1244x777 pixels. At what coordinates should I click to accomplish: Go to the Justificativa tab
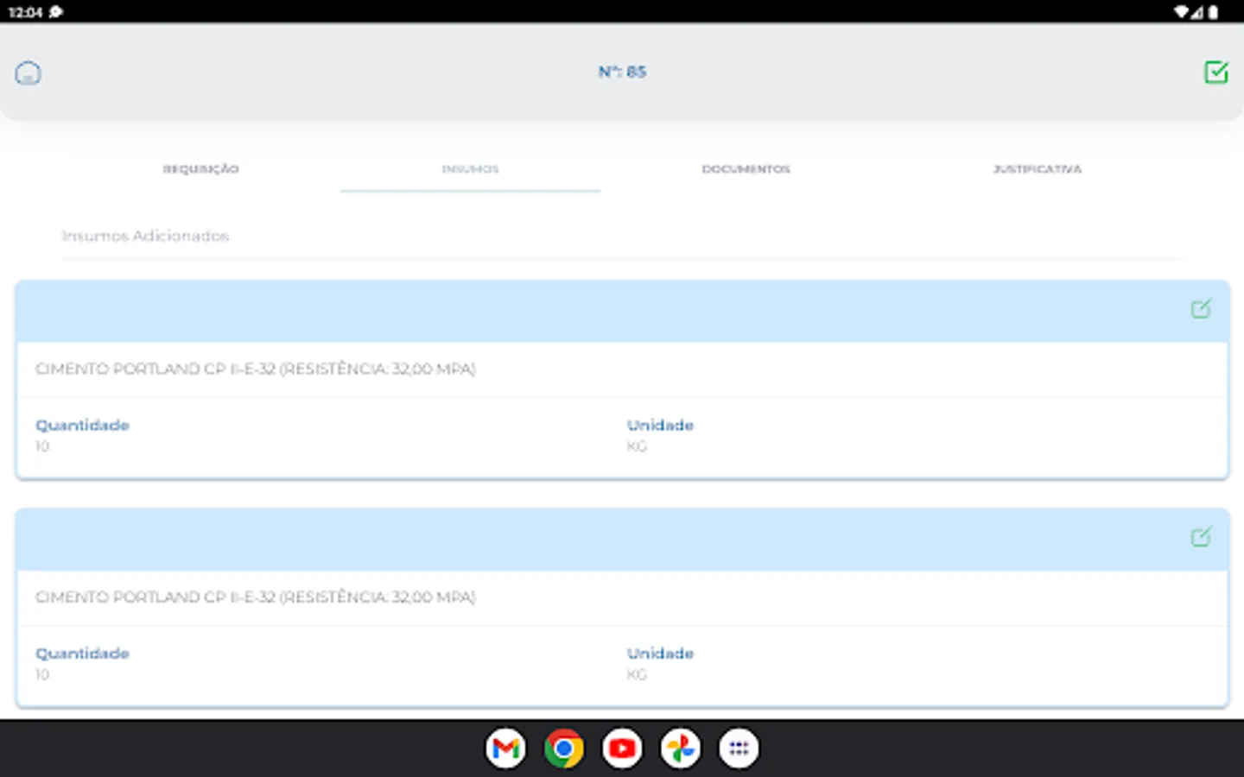1037,169
